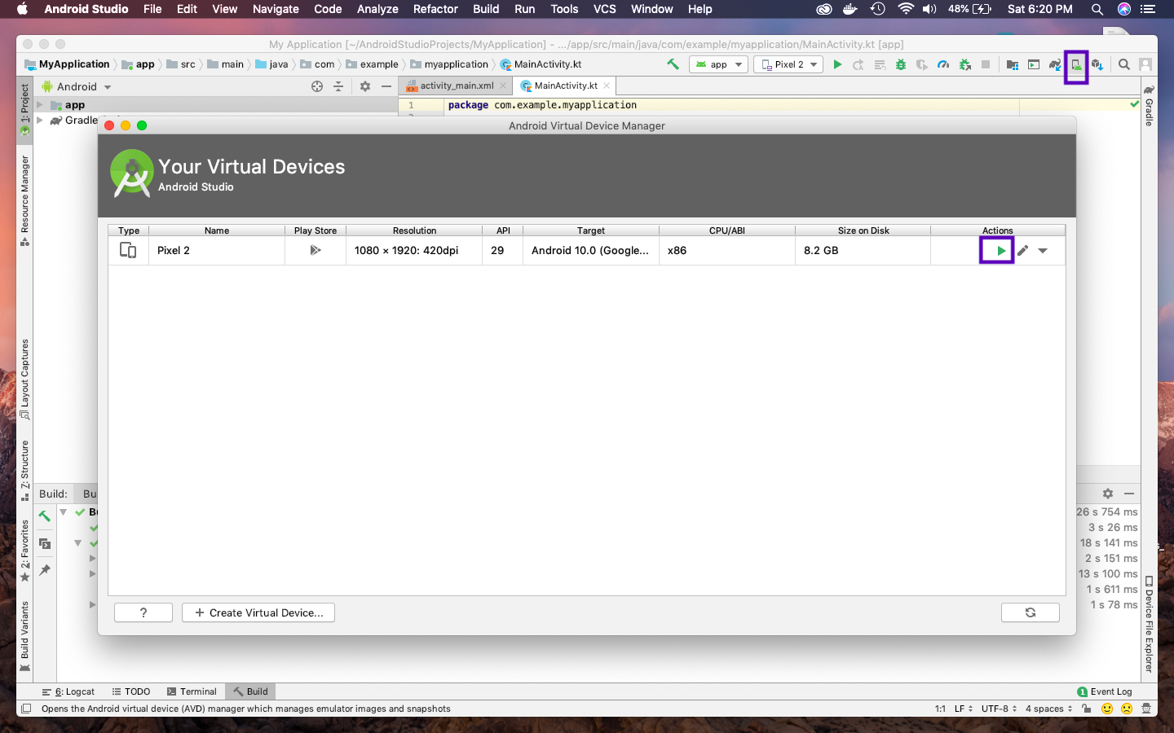Open TODO tool window tab
The width and height of the screenshot is (1174, 733).
[130, 691]
